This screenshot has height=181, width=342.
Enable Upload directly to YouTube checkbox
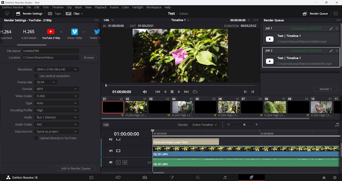tap(36, 138)
